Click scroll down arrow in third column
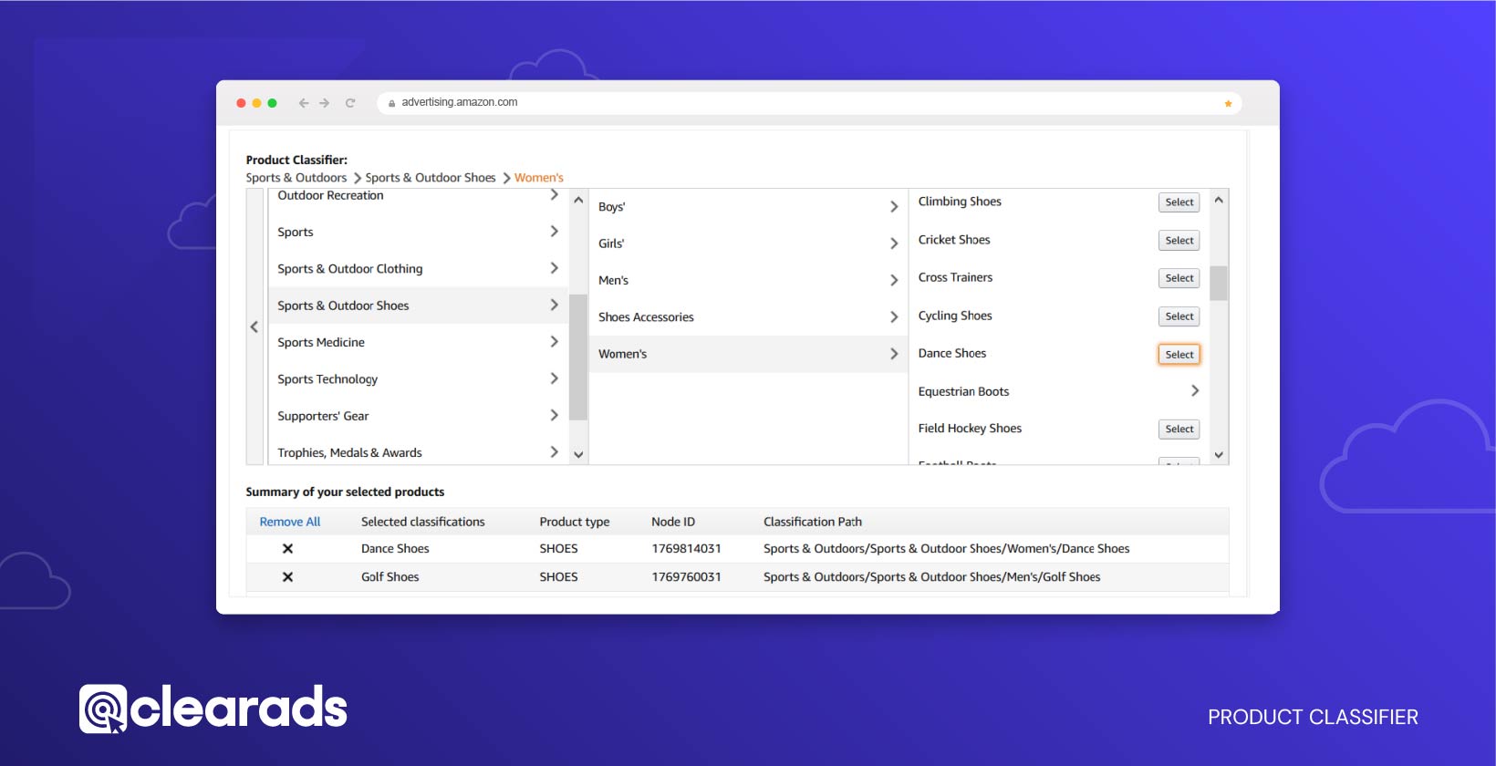1496x766 pixels. coord(1219,454)
